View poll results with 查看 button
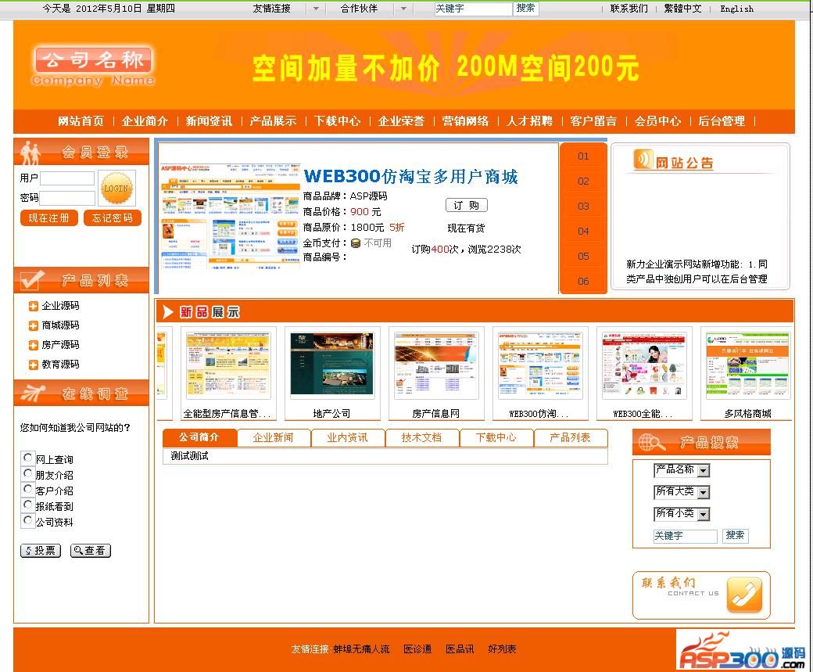Screen dimensions: 813x672 pyautogui.click(x=91, y=551)
